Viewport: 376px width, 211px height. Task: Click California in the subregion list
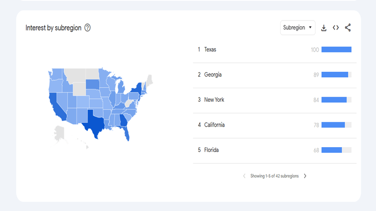pyautogui.click(x=214, y=125)
